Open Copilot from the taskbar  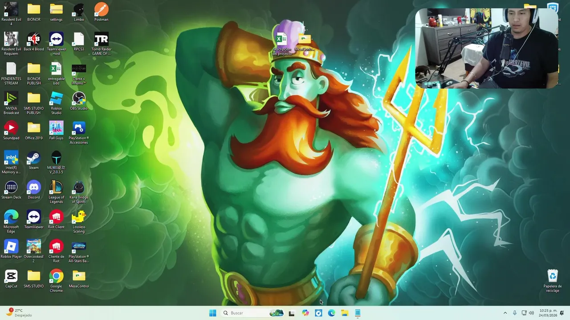coord(305,313)
